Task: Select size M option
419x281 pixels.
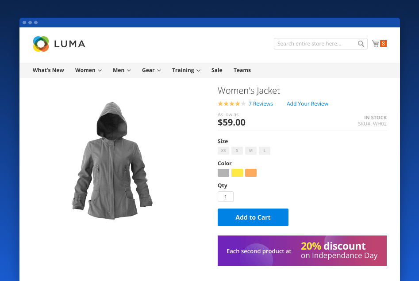Action: (251, 151)
